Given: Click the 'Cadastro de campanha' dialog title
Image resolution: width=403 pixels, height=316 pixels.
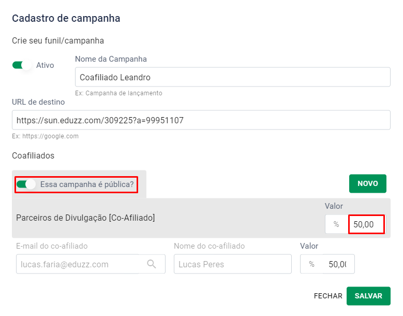Looking at the screenshot, I should (x=66, y=19).
